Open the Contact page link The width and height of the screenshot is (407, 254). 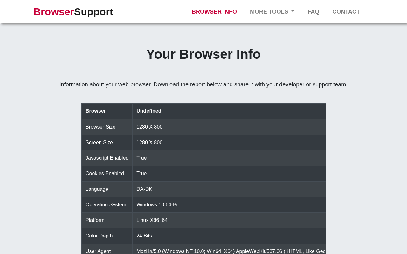(346, 12)
